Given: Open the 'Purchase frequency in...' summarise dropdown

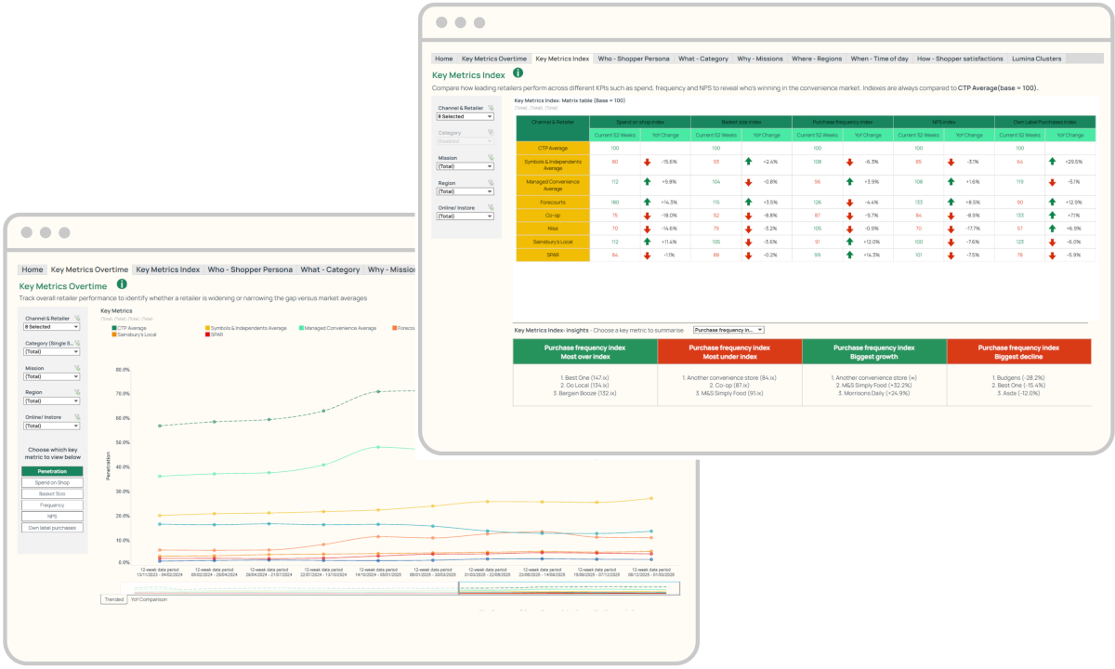Looking at the screenshot, I should [728, 330].
